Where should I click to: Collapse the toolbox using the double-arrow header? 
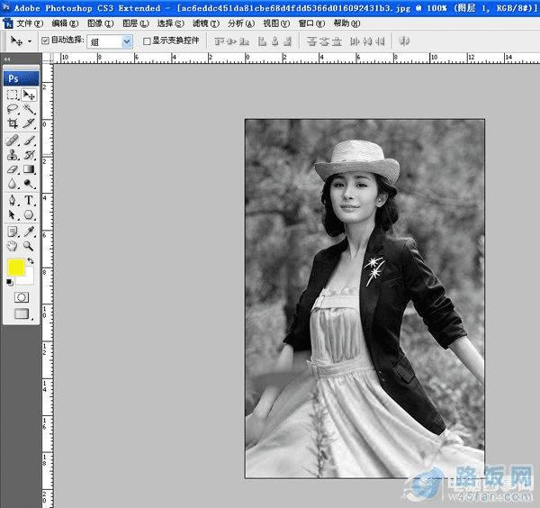[x=7, y=59]
